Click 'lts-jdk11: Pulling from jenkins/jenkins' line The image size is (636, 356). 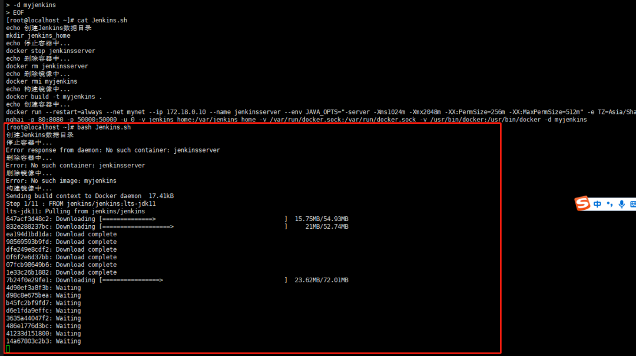pos(75,212)
